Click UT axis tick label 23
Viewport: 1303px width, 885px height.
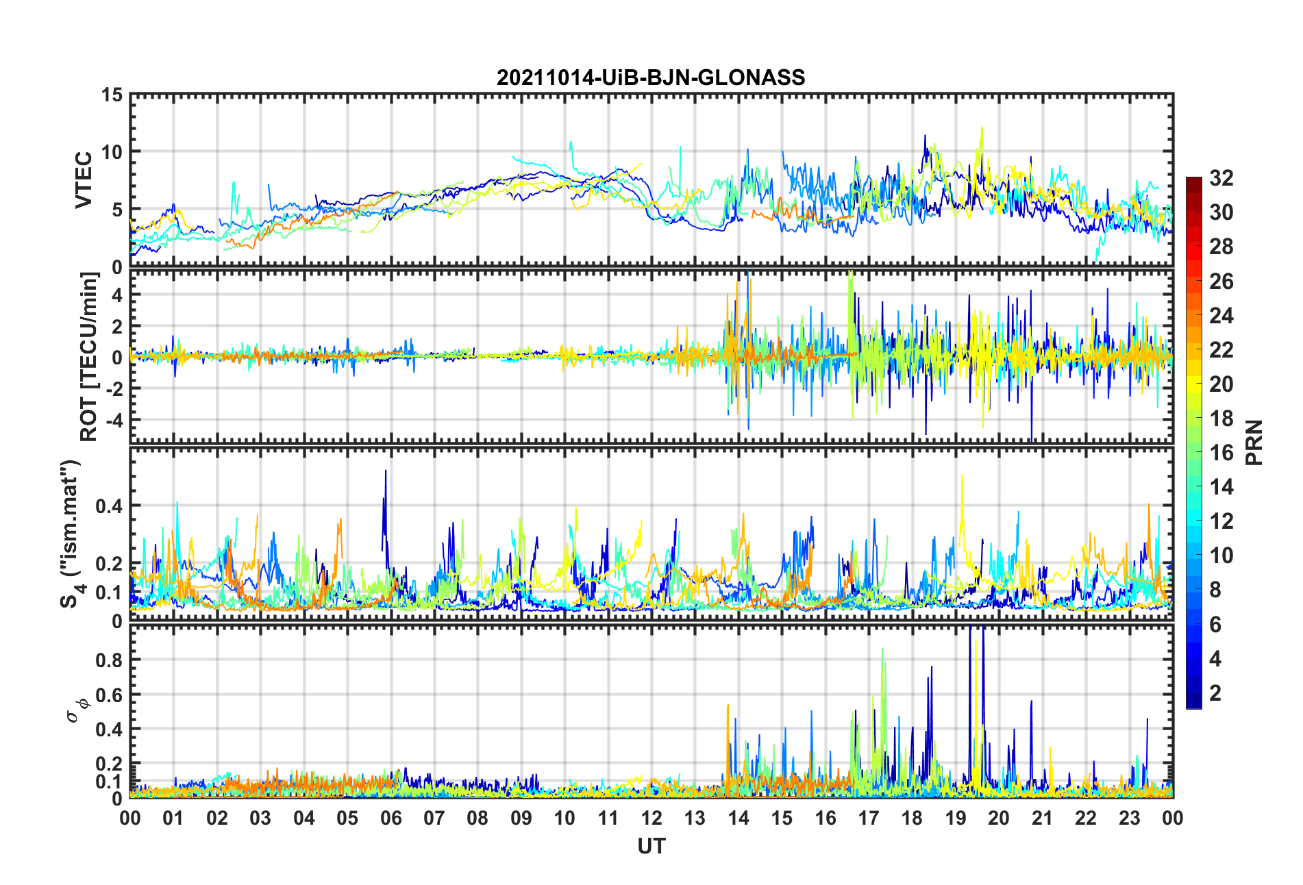[1130, 819]
